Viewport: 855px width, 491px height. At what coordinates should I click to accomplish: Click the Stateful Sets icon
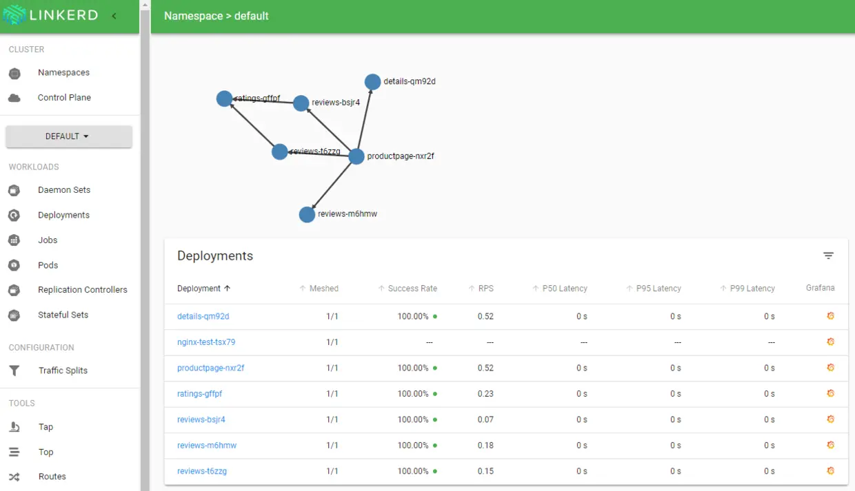[14, 315]
